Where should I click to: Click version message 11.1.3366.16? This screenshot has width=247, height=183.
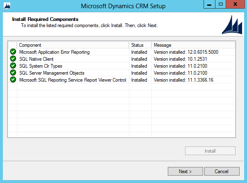[x=183, y=80]
